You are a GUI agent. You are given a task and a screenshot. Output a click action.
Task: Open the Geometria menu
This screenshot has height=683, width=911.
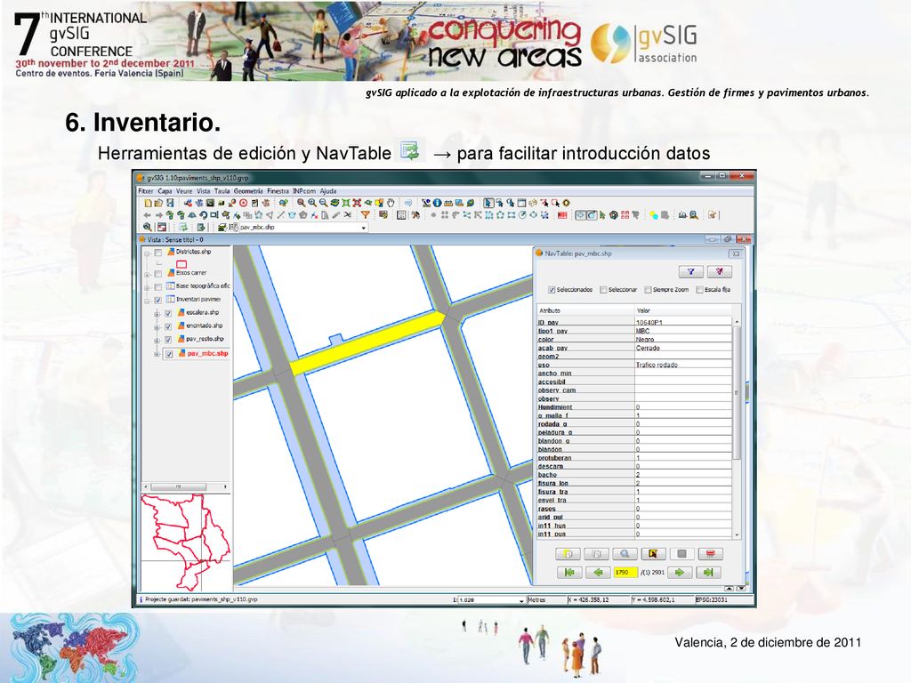[x=248, y=191]
